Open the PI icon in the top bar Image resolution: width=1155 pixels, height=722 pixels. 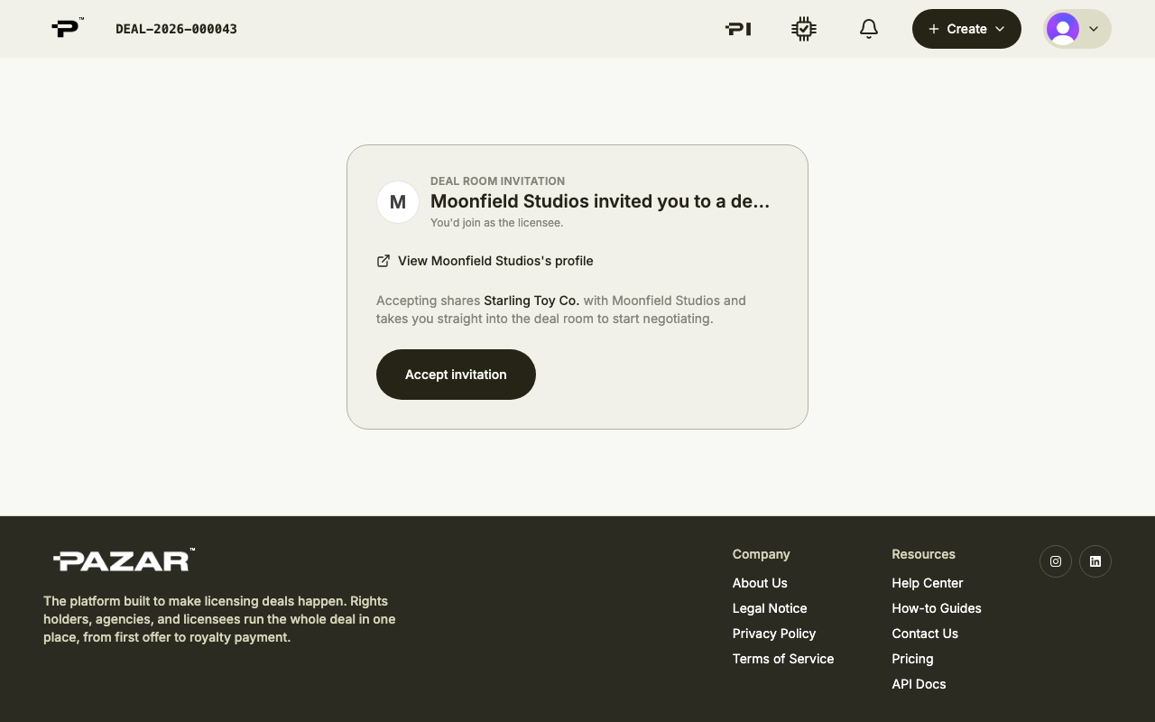738,29
